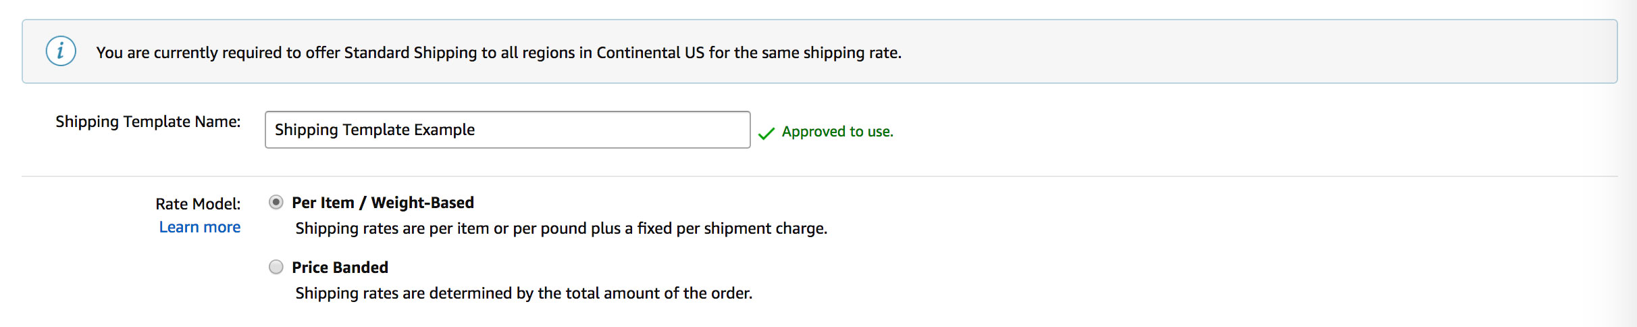
Task: Click the green approved checkmark icon
Action: (x=766, y=133)
